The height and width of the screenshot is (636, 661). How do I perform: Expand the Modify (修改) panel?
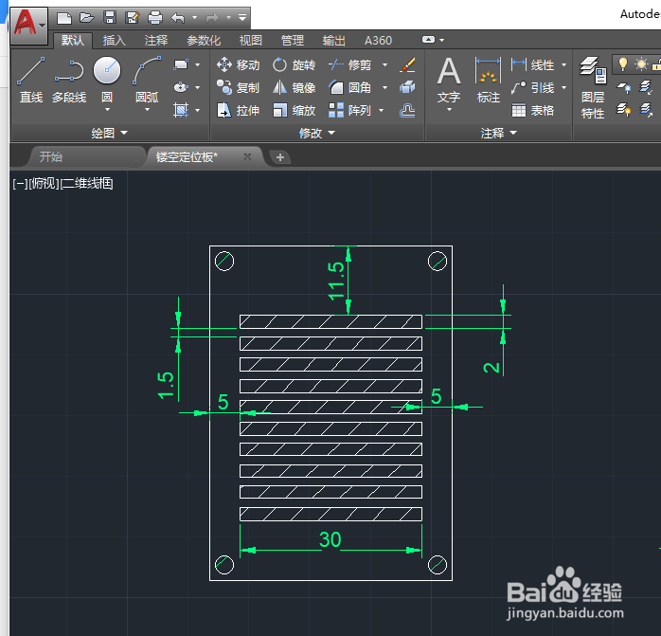click(x=317, y=134)
